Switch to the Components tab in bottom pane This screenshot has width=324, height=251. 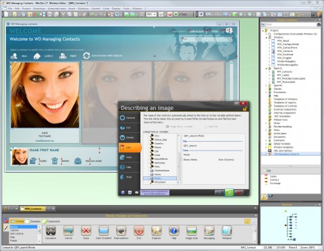click(51, 221)
